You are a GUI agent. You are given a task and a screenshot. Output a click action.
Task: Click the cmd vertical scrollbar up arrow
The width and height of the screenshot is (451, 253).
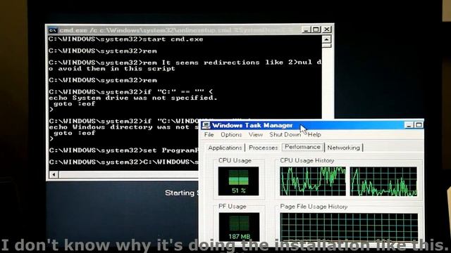point(326,39)
